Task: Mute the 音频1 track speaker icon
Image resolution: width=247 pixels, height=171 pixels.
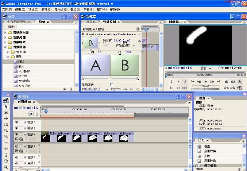Action: click(16, 146)
